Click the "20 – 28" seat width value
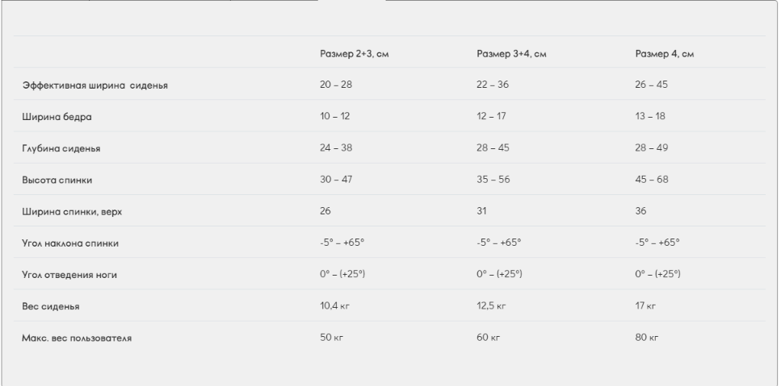 point(336,85)
